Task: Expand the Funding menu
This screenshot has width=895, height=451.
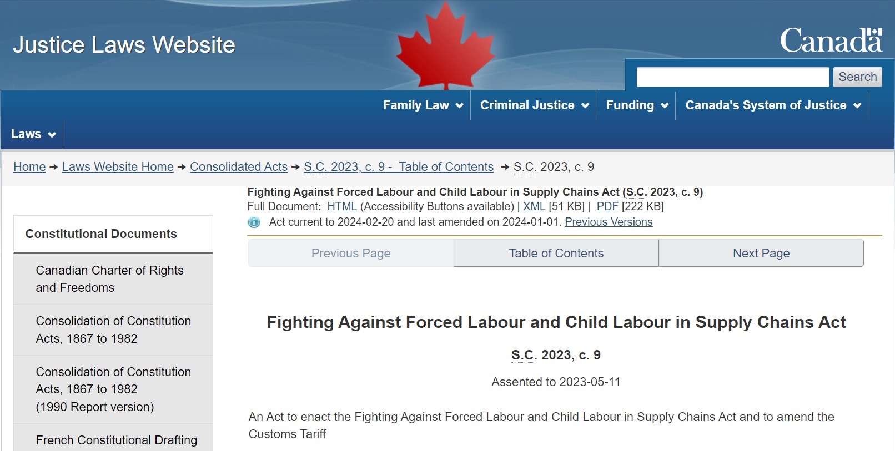Action: coord(636,105)
